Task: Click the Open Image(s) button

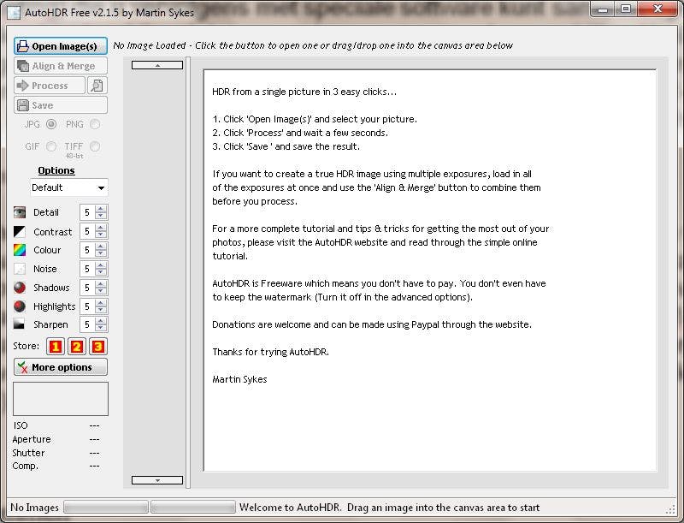Action: coord(60,46)
